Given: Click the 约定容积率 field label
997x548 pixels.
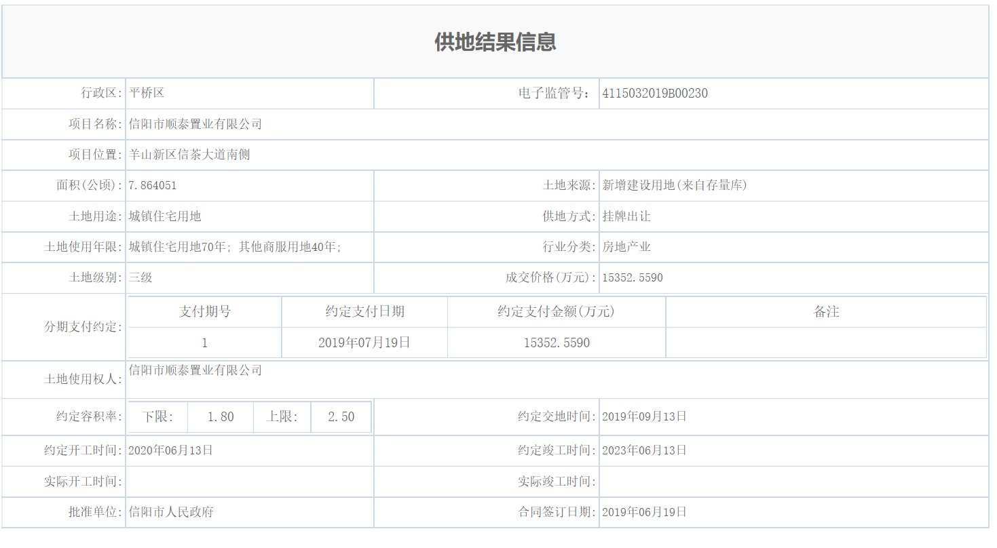Looking at the screenshot, I should pos(90,416).
